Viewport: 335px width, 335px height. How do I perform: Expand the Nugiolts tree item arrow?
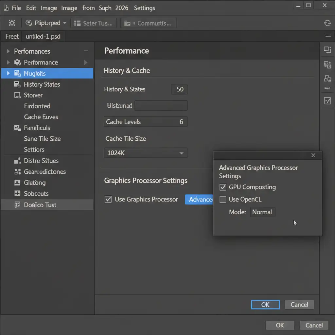click(9, 74)
